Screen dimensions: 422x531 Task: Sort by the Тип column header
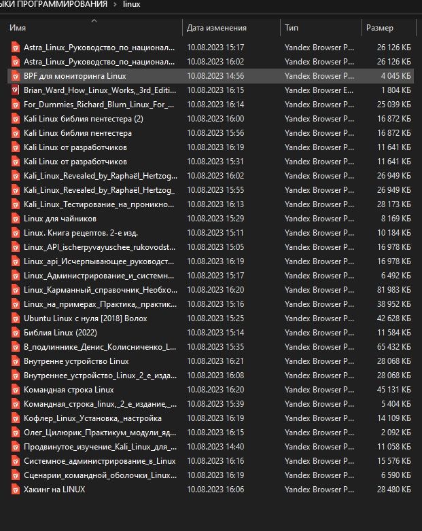[292, 28]
